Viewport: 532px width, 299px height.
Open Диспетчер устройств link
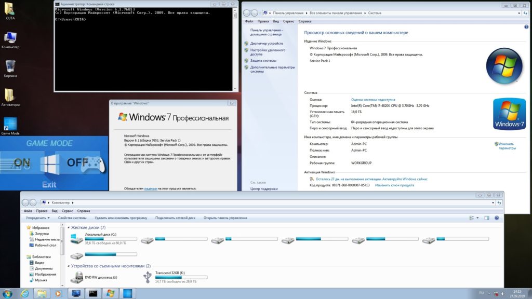coord(267,44)
